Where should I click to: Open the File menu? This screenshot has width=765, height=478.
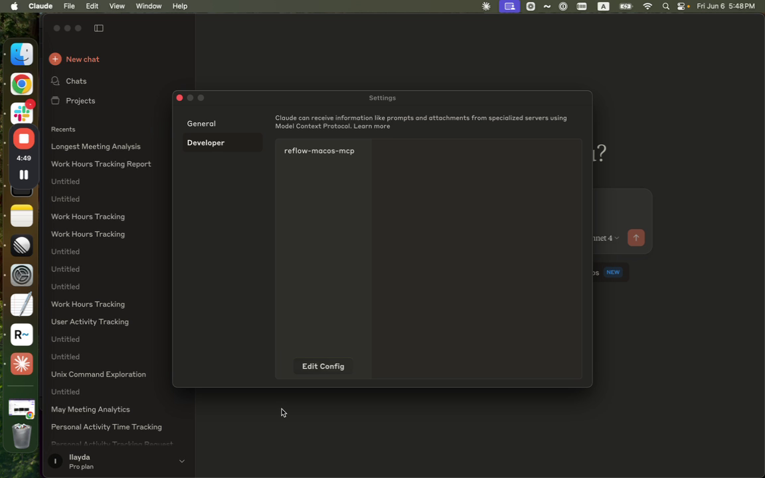(69, 7)
